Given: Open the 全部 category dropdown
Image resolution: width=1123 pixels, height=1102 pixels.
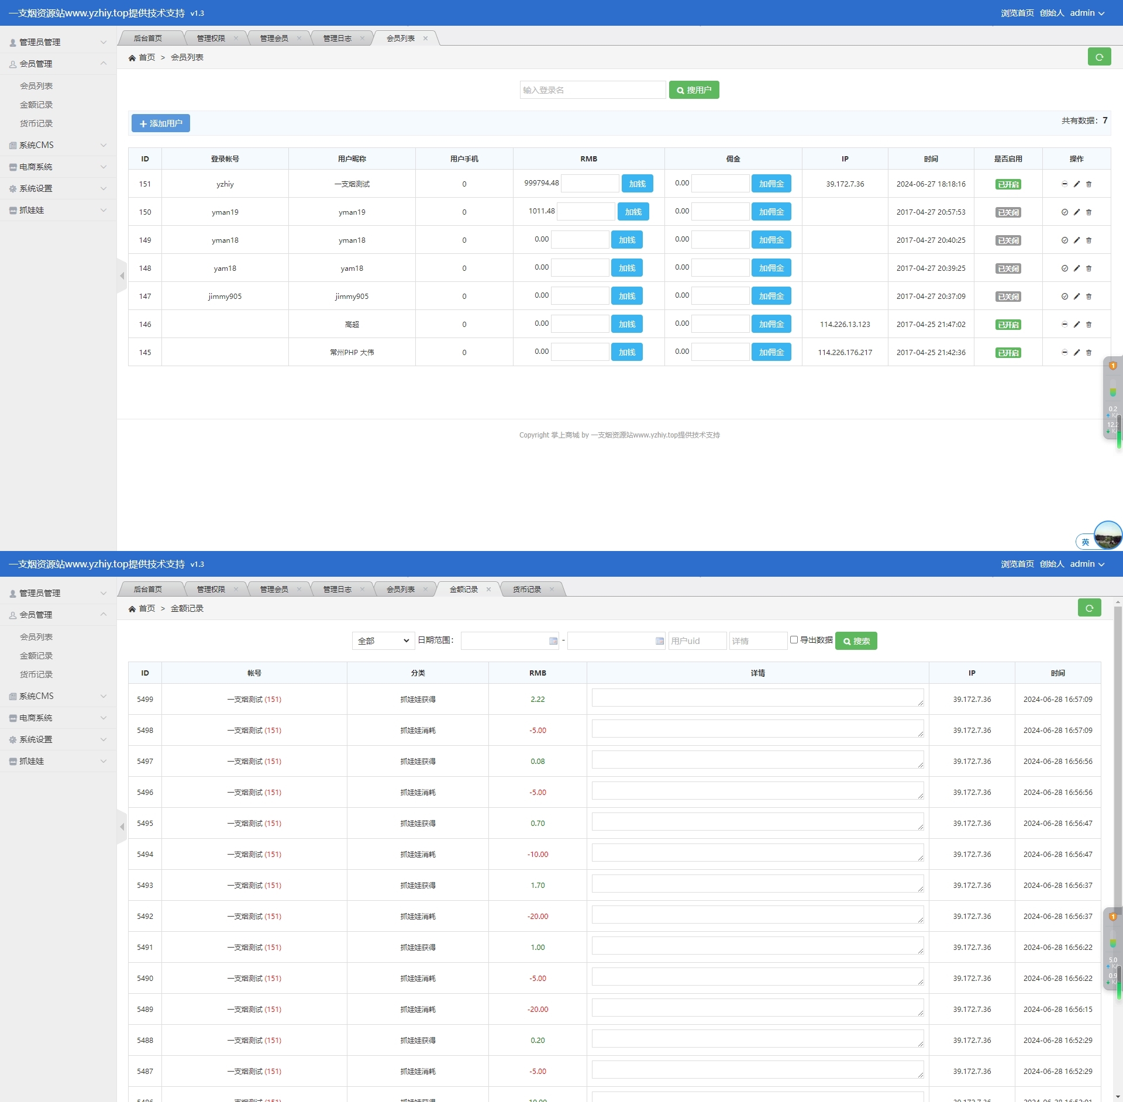Looking at the screenshot, I should pos(383,640).
